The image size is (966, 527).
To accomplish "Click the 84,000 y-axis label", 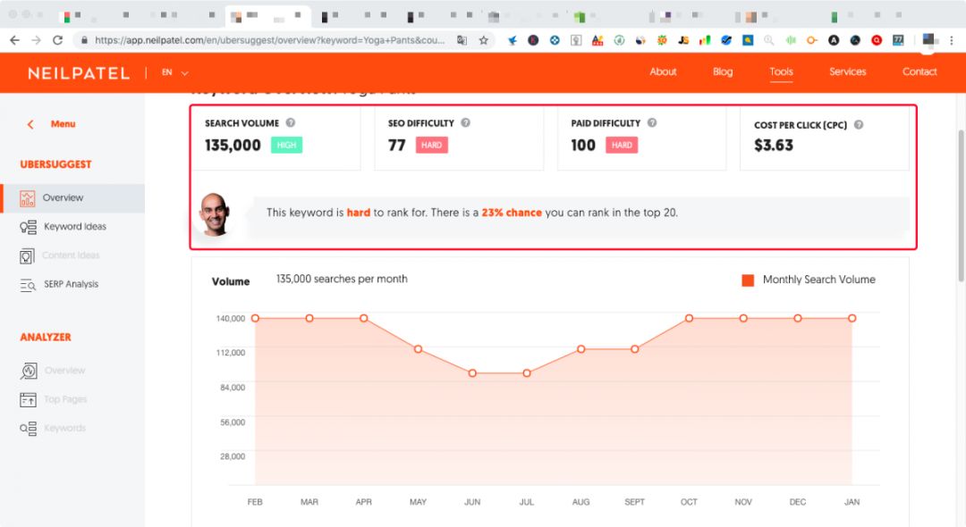I will (233, 388).
